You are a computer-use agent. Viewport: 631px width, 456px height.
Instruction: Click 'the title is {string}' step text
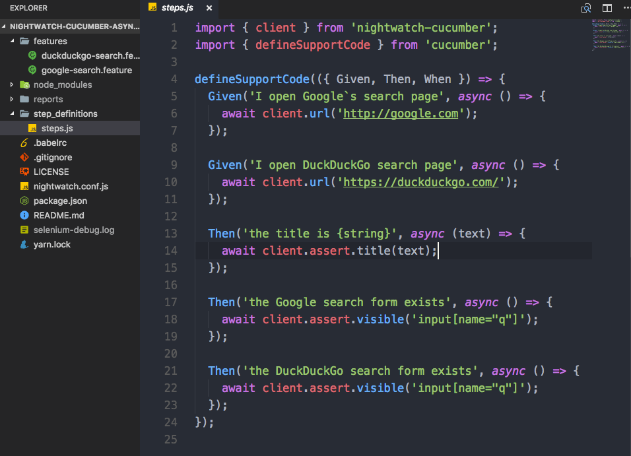coord(320,234)
